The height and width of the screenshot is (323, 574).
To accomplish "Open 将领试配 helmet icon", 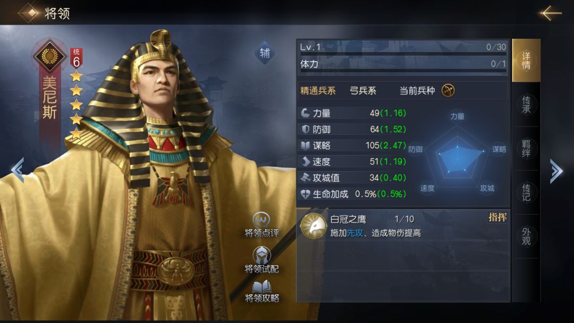I will click(261, 256).
